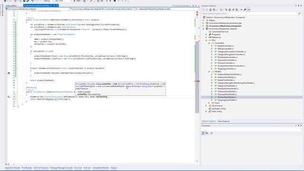
Task: Open Package Manager Console tab
Action: pos(61,168)
